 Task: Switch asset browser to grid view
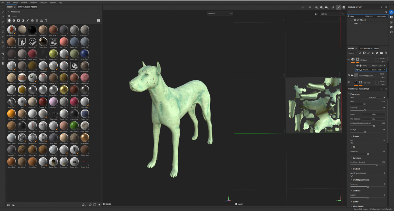[x=98, y=20]
